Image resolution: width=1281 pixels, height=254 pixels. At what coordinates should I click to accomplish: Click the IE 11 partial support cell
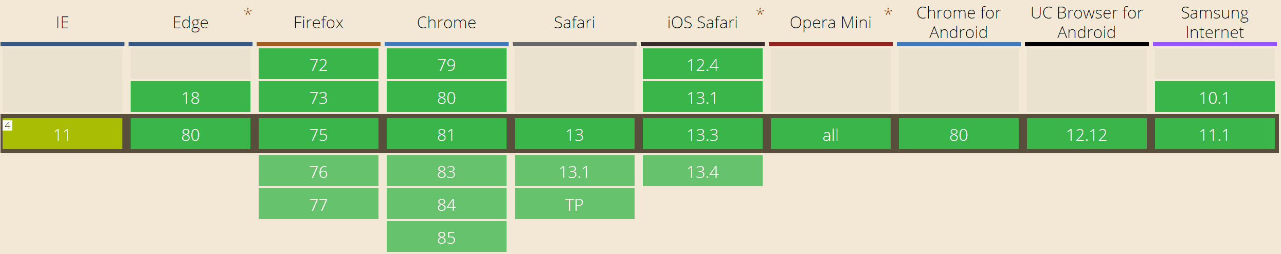tap(62, 135)
